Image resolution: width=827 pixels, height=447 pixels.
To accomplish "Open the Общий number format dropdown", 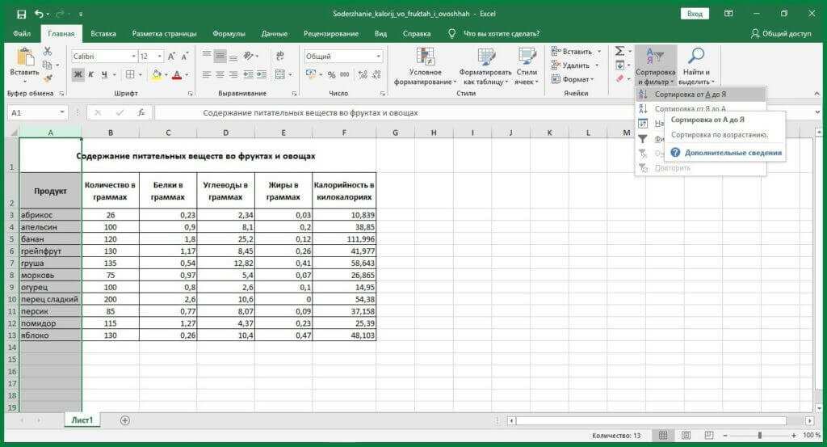I will tap(378, 57).
